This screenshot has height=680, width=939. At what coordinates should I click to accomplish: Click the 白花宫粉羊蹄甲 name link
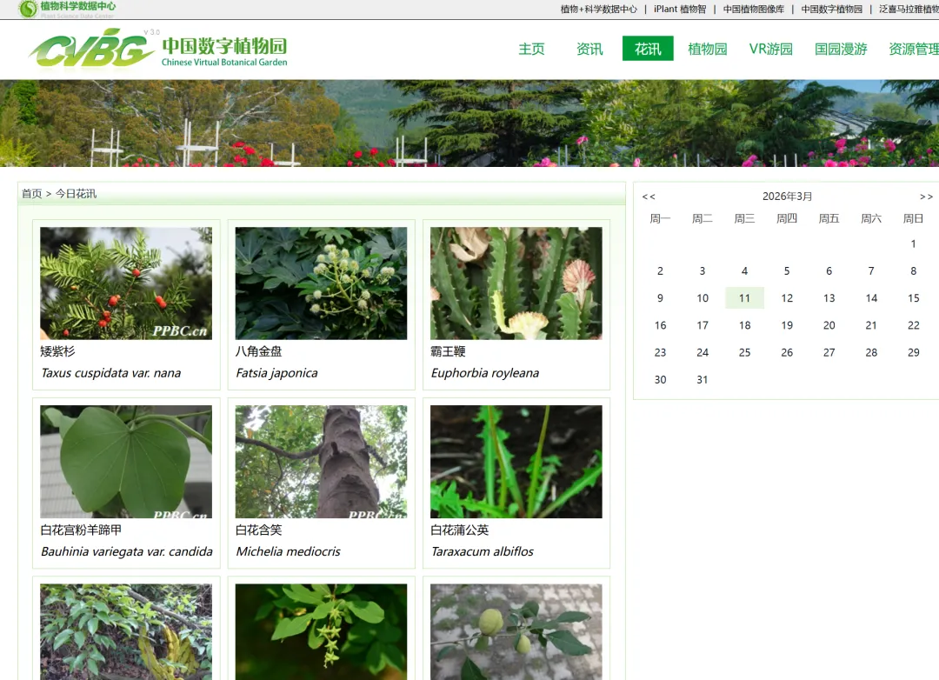(81, 530)
